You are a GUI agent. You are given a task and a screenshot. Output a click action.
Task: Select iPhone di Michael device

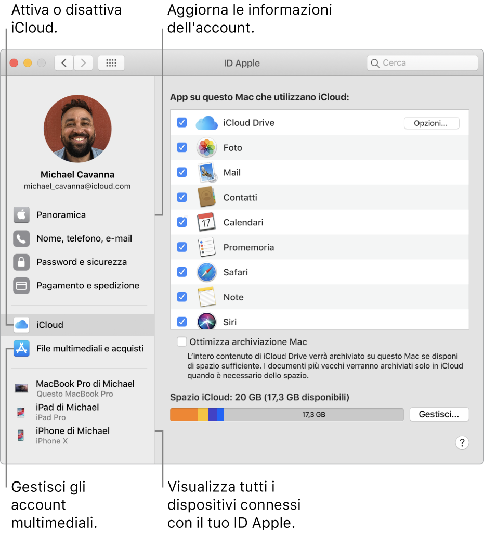[72, 435]
